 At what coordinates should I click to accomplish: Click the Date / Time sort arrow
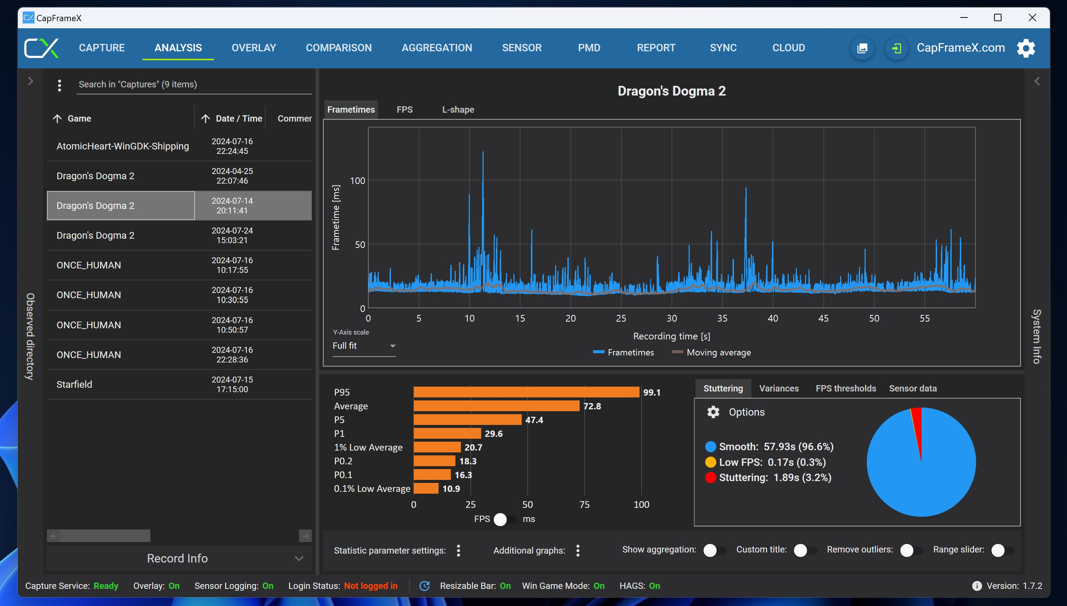pyautogui.click(x=205, y=119)
